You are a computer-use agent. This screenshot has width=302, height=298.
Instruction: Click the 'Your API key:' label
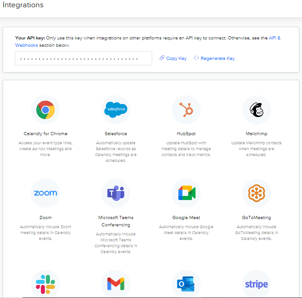30,38
